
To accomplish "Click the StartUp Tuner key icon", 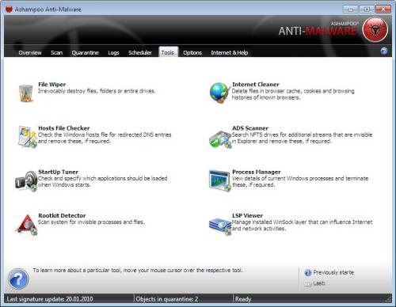I will click(x=26, y=181).
